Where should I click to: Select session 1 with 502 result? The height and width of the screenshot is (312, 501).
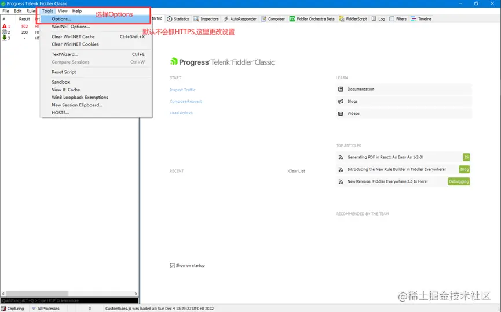click(20, 26)
